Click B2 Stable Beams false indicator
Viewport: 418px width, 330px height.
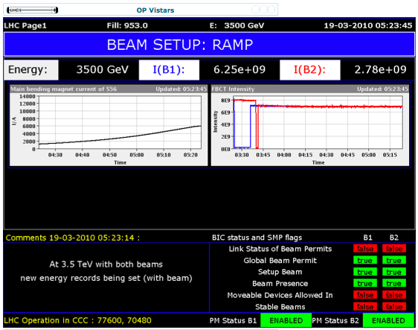(x=394, y=306)
